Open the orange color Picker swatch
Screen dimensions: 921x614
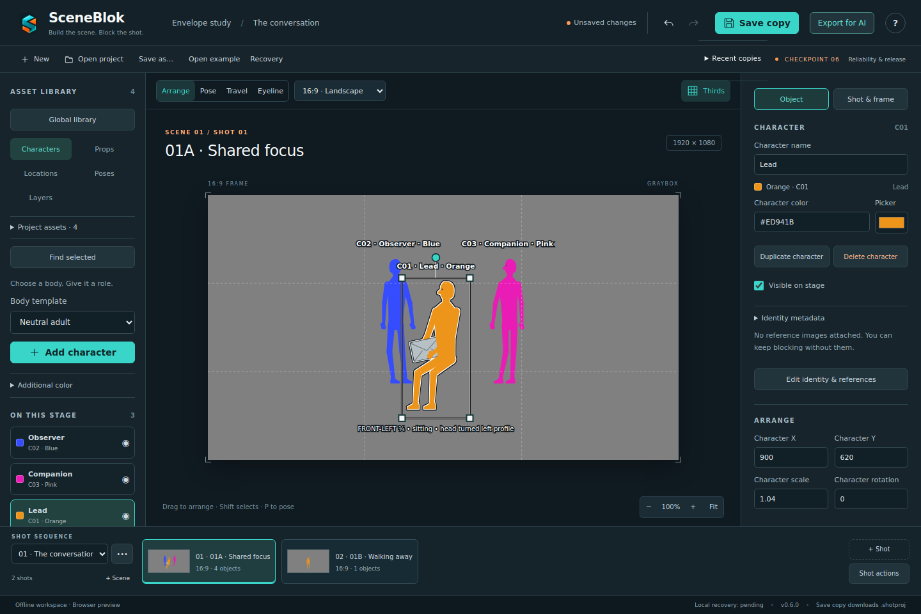tap(892, 223)
